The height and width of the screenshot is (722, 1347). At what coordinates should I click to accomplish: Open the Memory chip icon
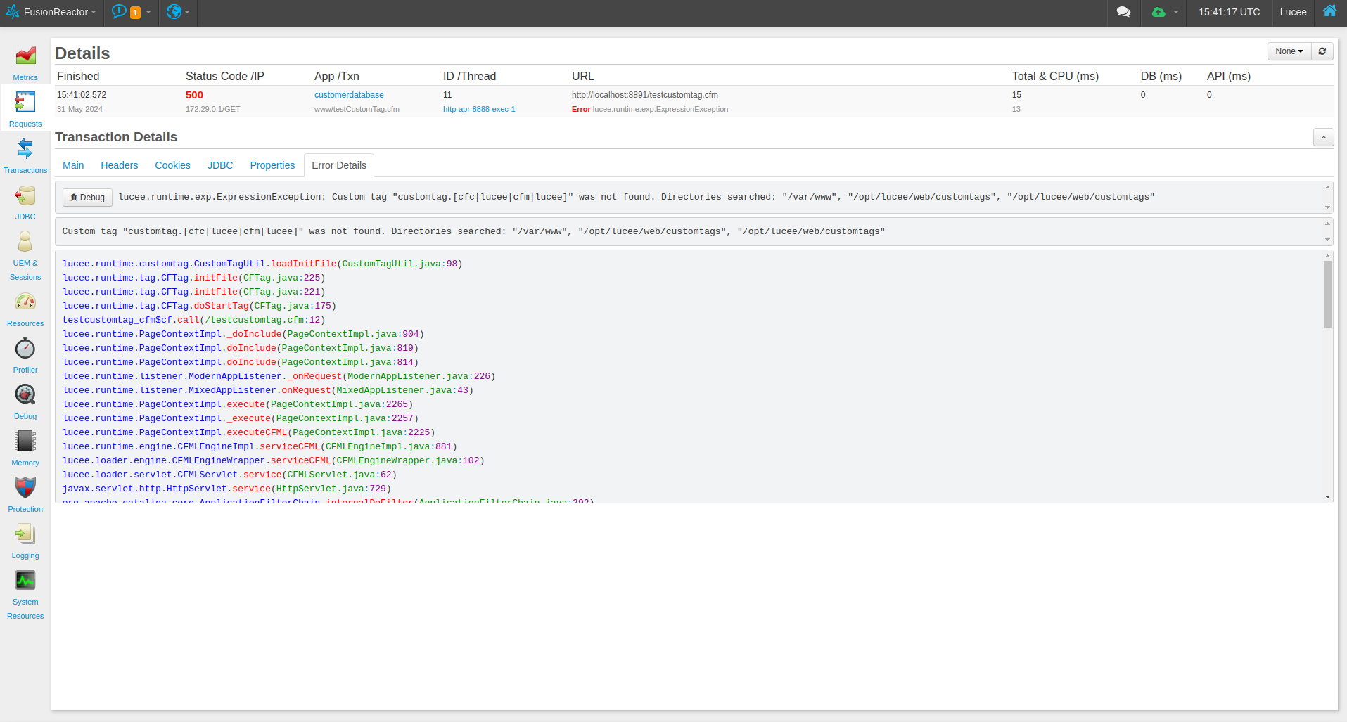25,441
